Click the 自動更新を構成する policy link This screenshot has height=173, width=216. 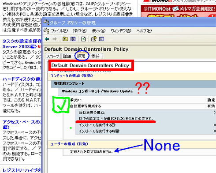pyautogui.click(x=86, y=106)
